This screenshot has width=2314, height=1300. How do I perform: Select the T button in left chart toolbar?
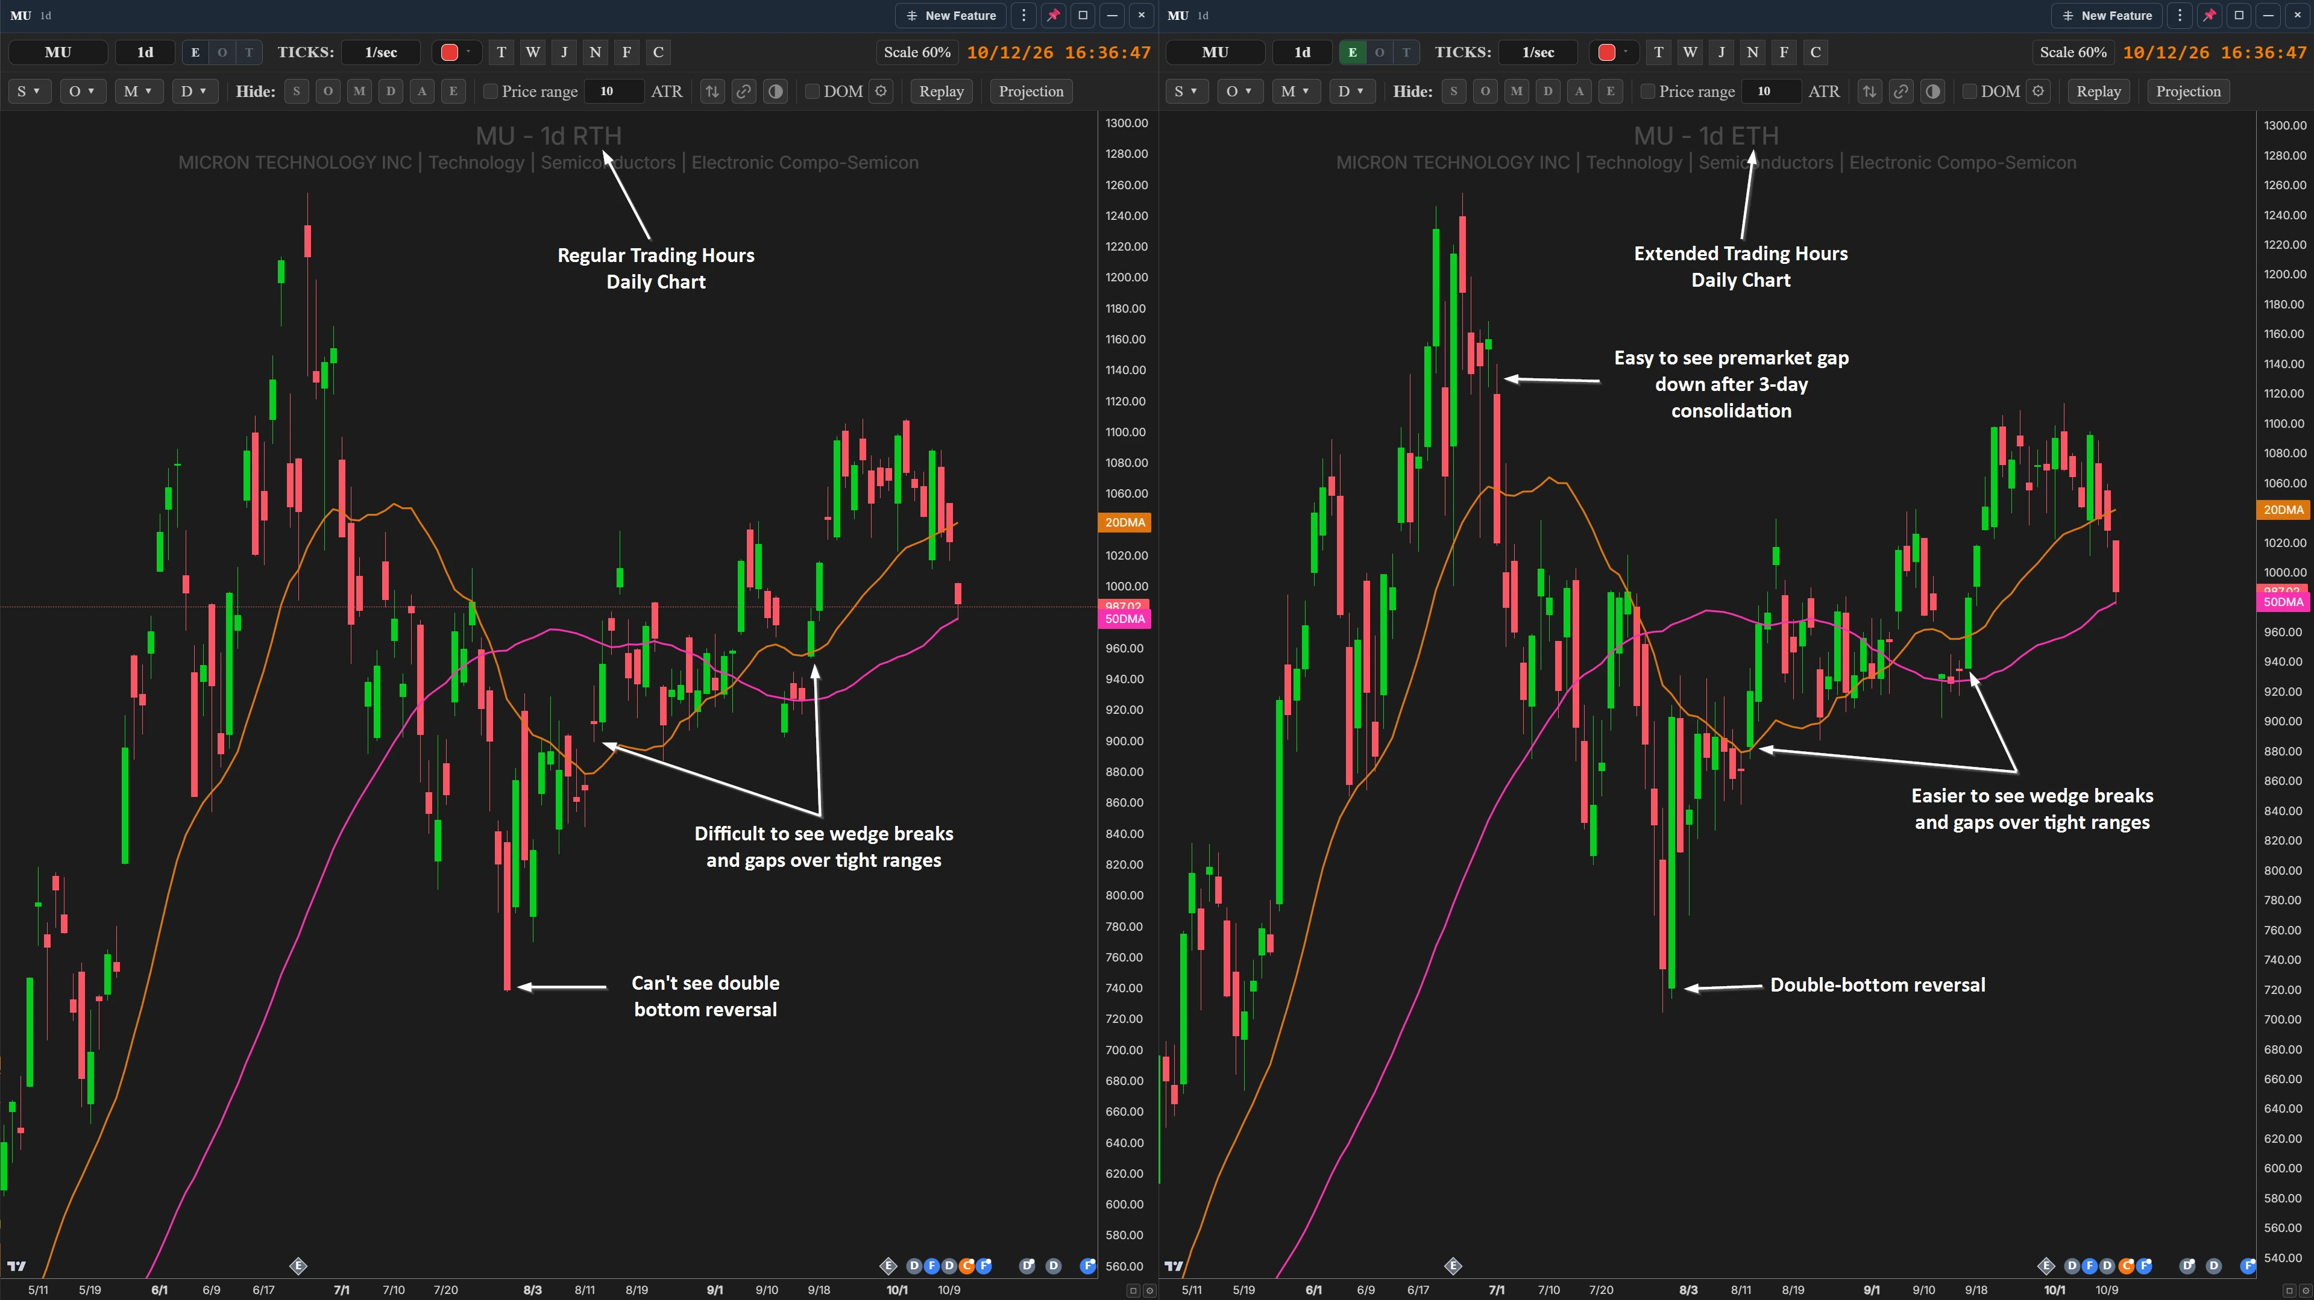[501, 52]
